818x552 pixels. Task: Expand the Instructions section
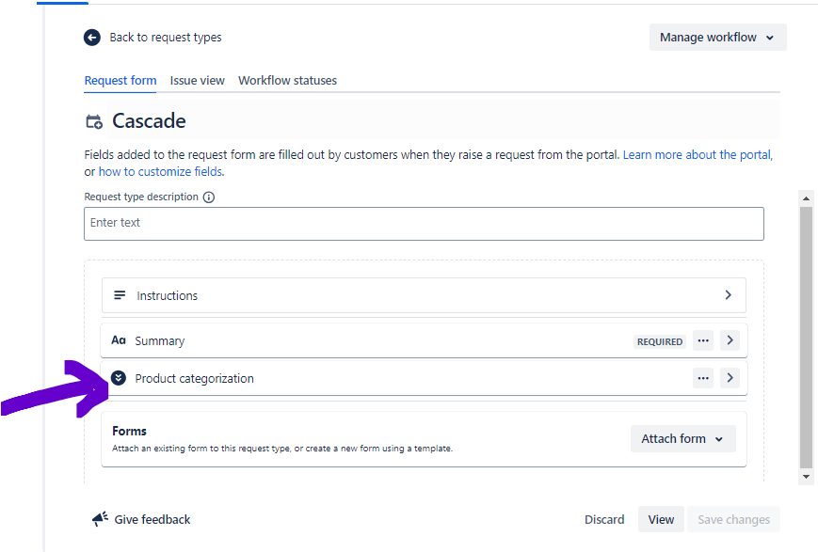pyautogui.click(x=728, y=295)
